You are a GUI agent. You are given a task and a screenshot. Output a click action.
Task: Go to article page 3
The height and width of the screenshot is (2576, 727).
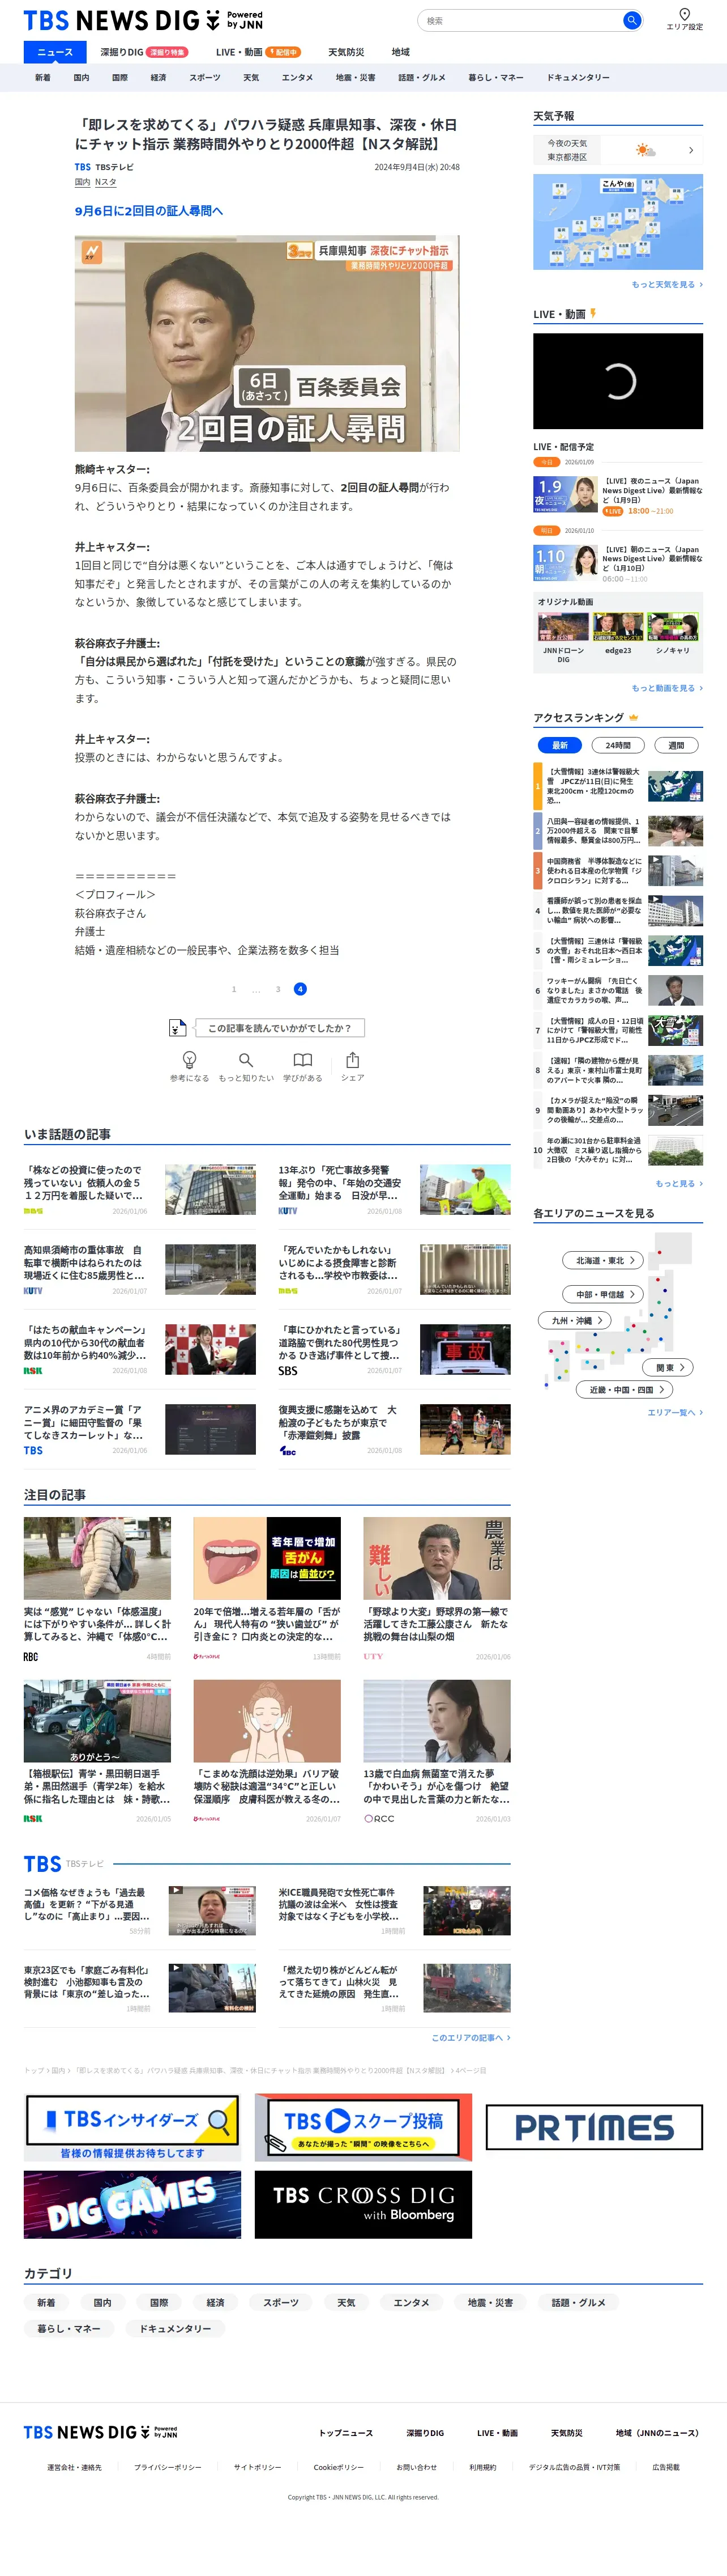[277, 989]
